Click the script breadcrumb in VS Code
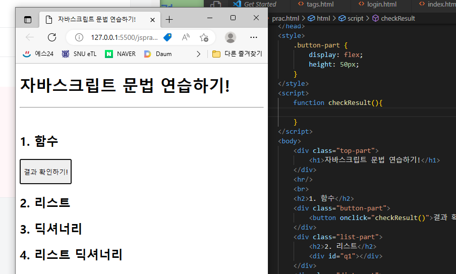The image size is (456, 274). tap(351, 18)
